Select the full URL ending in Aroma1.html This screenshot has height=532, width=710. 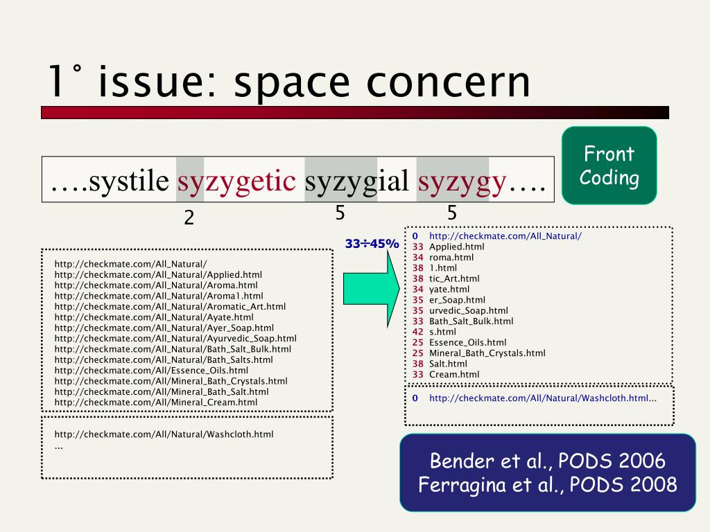(159, 296)
